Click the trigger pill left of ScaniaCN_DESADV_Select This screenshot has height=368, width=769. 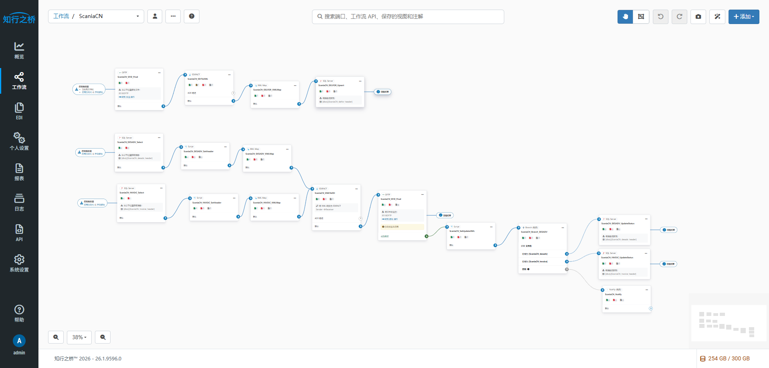pos(91,153)
